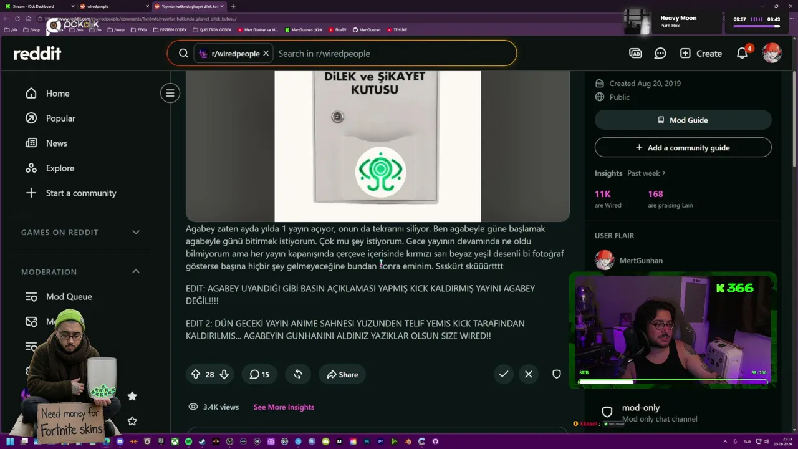Image resolution: width=798 pixels, height=449 pixels.
Task: Open the chat bubble icon
Action: pyautogui.click(x=660, y=54)
